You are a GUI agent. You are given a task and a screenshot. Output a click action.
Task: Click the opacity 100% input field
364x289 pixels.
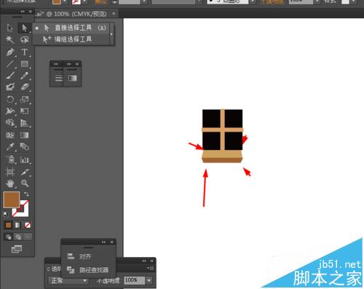[134, 281]
